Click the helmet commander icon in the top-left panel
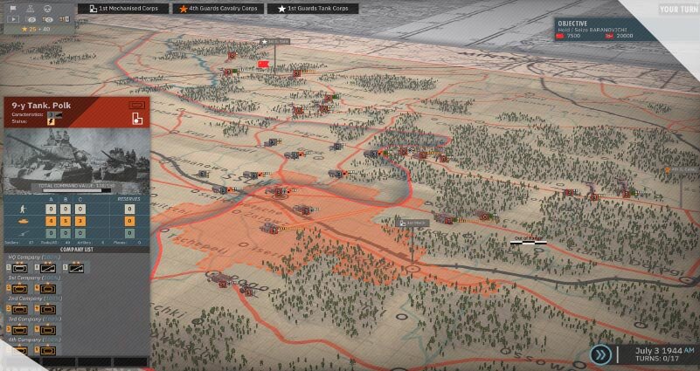Image resolution: width=700 pixels, height=371 pixels. tap(47, 9)
